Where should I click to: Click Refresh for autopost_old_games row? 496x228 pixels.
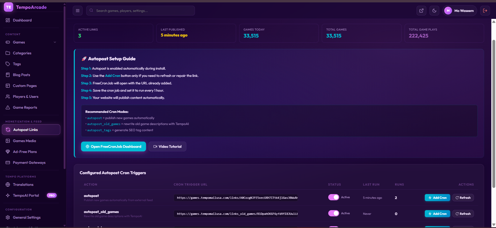[x=463, y=214]
